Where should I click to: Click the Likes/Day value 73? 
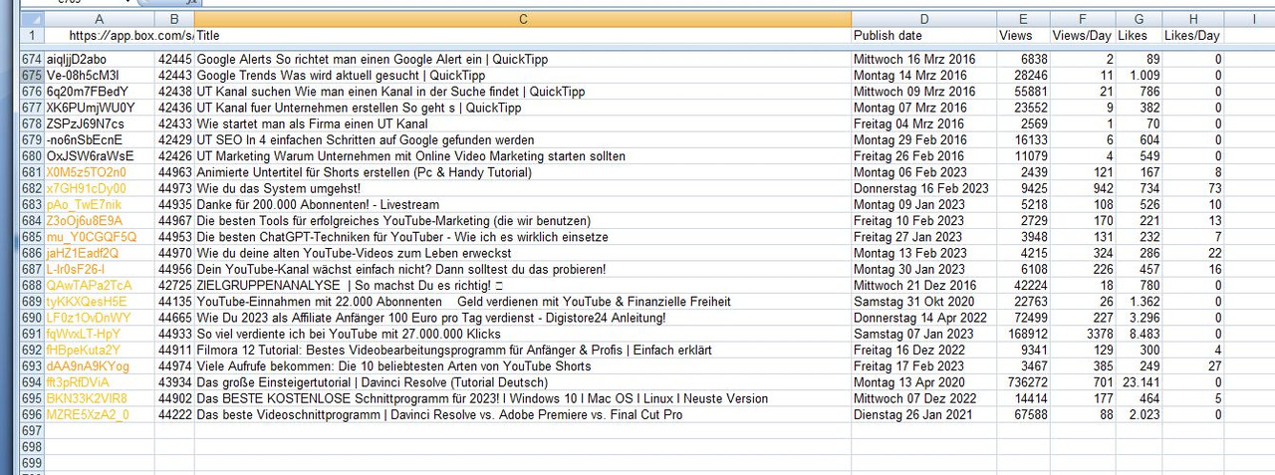coord(1214,188)
